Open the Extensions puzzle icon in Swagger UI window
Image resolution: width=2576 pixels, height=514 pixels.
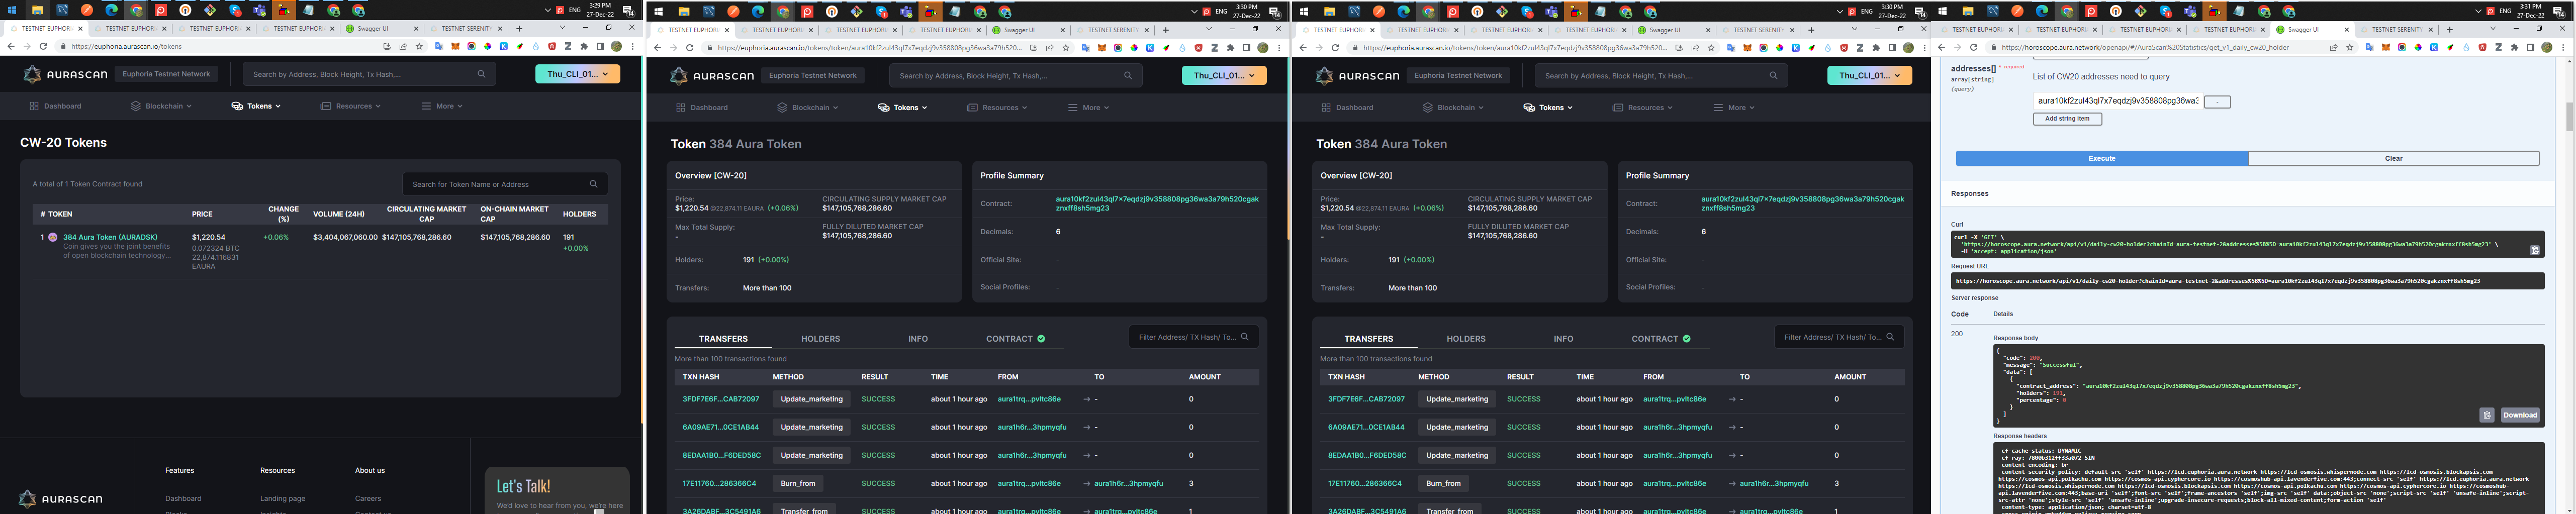(2514, 47)
